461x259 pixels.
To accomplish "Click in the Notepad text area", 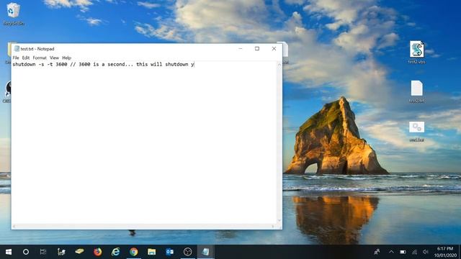I will pos(144,142).
